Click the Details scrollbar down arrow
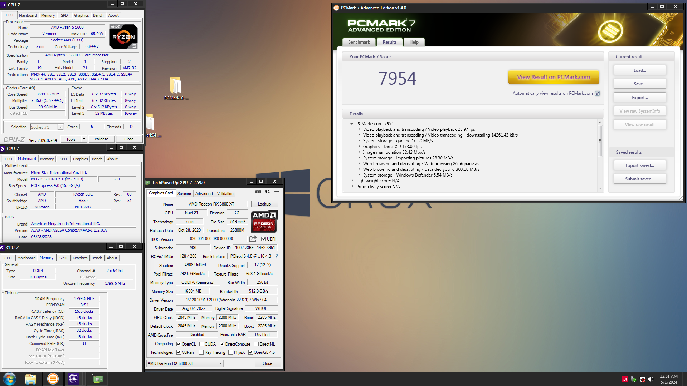The width and height of the screenshot is (687, 386). tap(600, 189)
